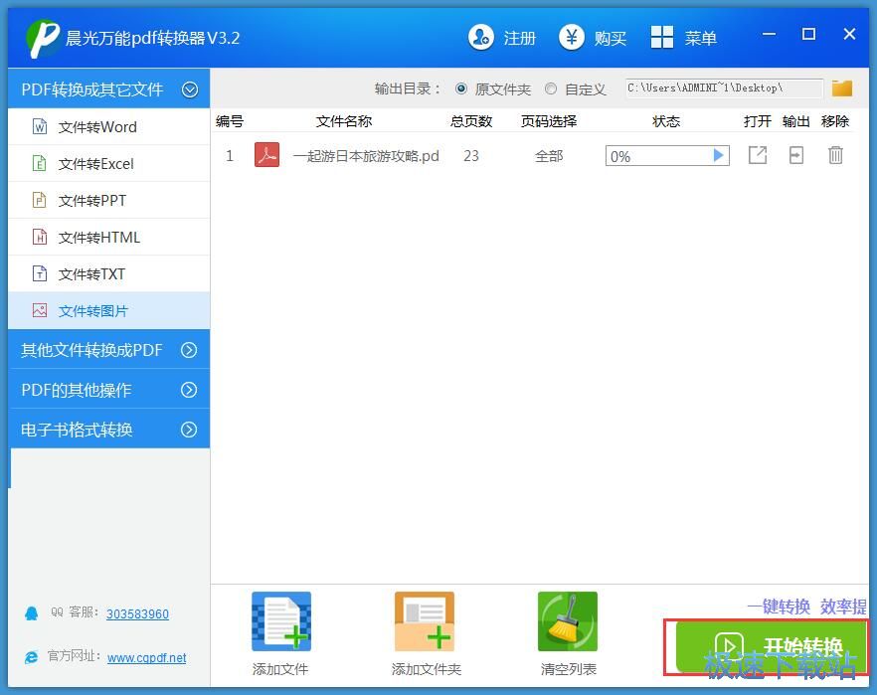
Task: Click the yen purchase icon
Action: click(x=572, y=38)
